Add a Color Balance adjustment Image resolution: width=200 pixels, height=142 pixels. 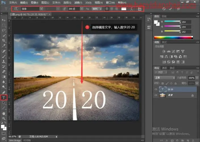[166, 57]
